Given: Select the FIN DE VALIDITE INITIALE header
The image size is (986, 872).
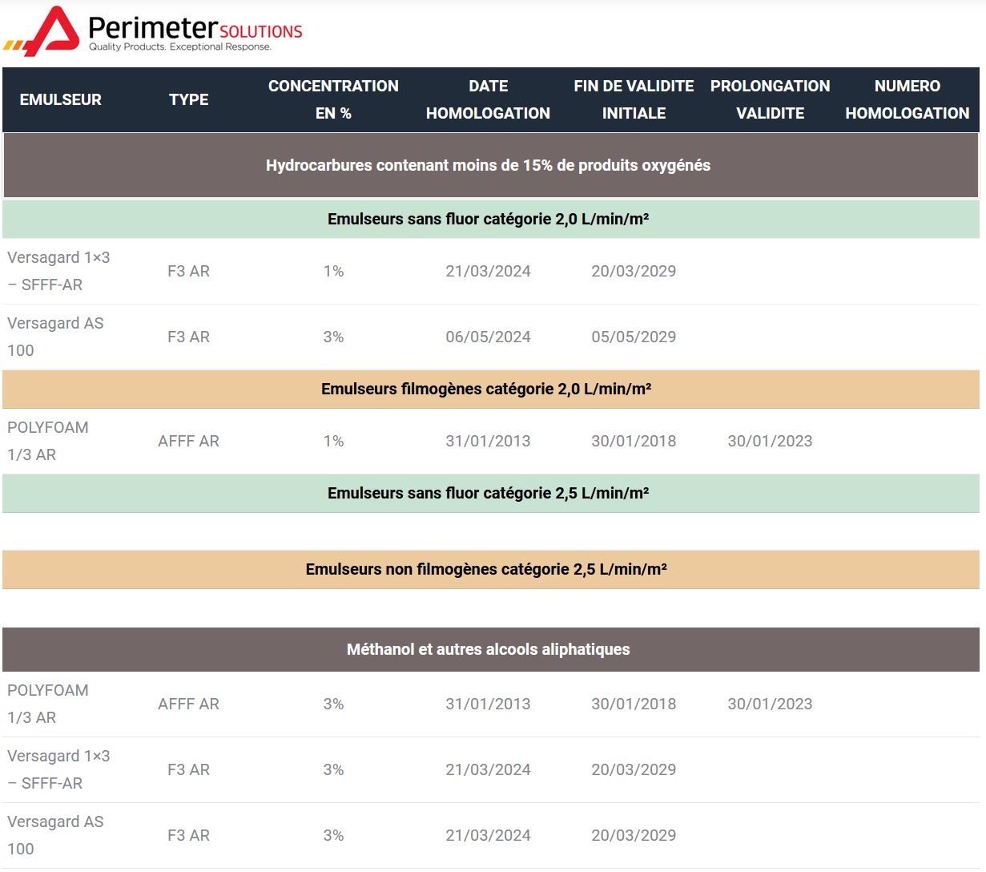Looking at the screenshot, I should [634, 99].
